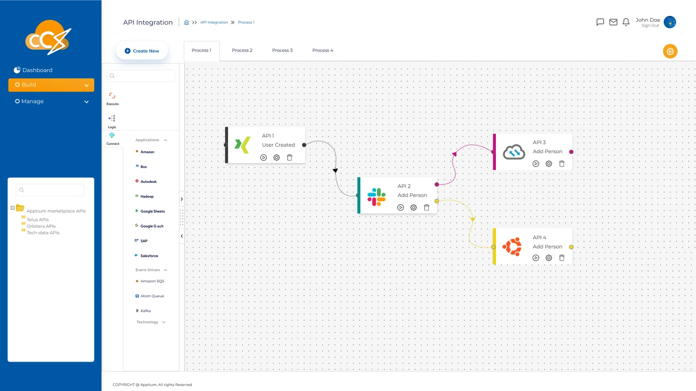The height and width of the screenshot is (391, 696).
Task: Expand the Manage menu dropdown
Action: (x=87, y=102)
